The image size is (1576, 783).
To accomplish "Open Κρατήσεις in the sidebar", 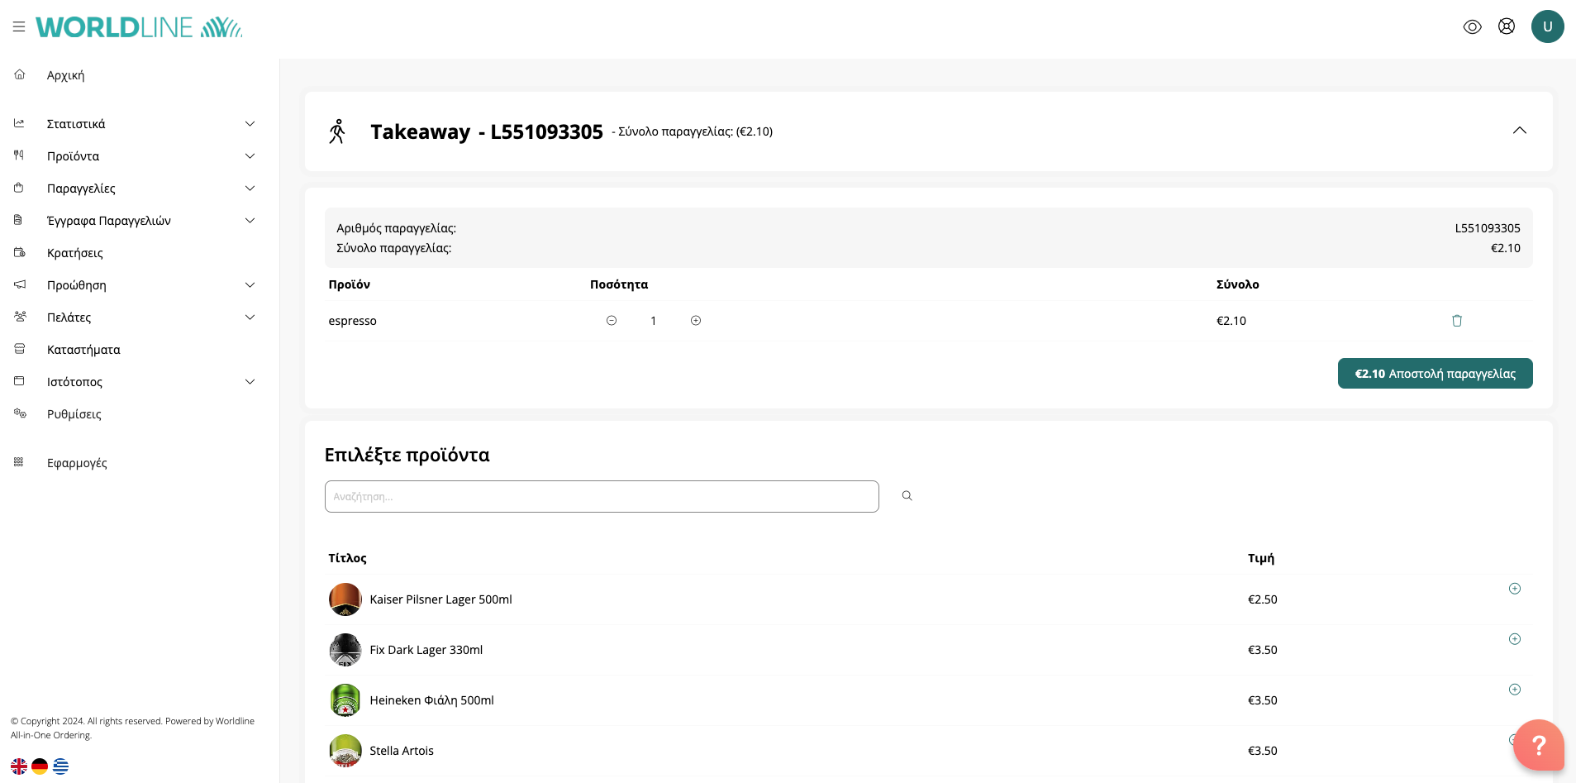I will pyautogui.click(x=75, y=253).
